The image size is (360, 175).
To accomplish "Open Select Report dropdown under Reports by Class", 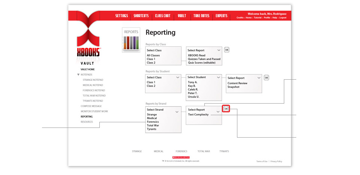I will tap(219, 50).
